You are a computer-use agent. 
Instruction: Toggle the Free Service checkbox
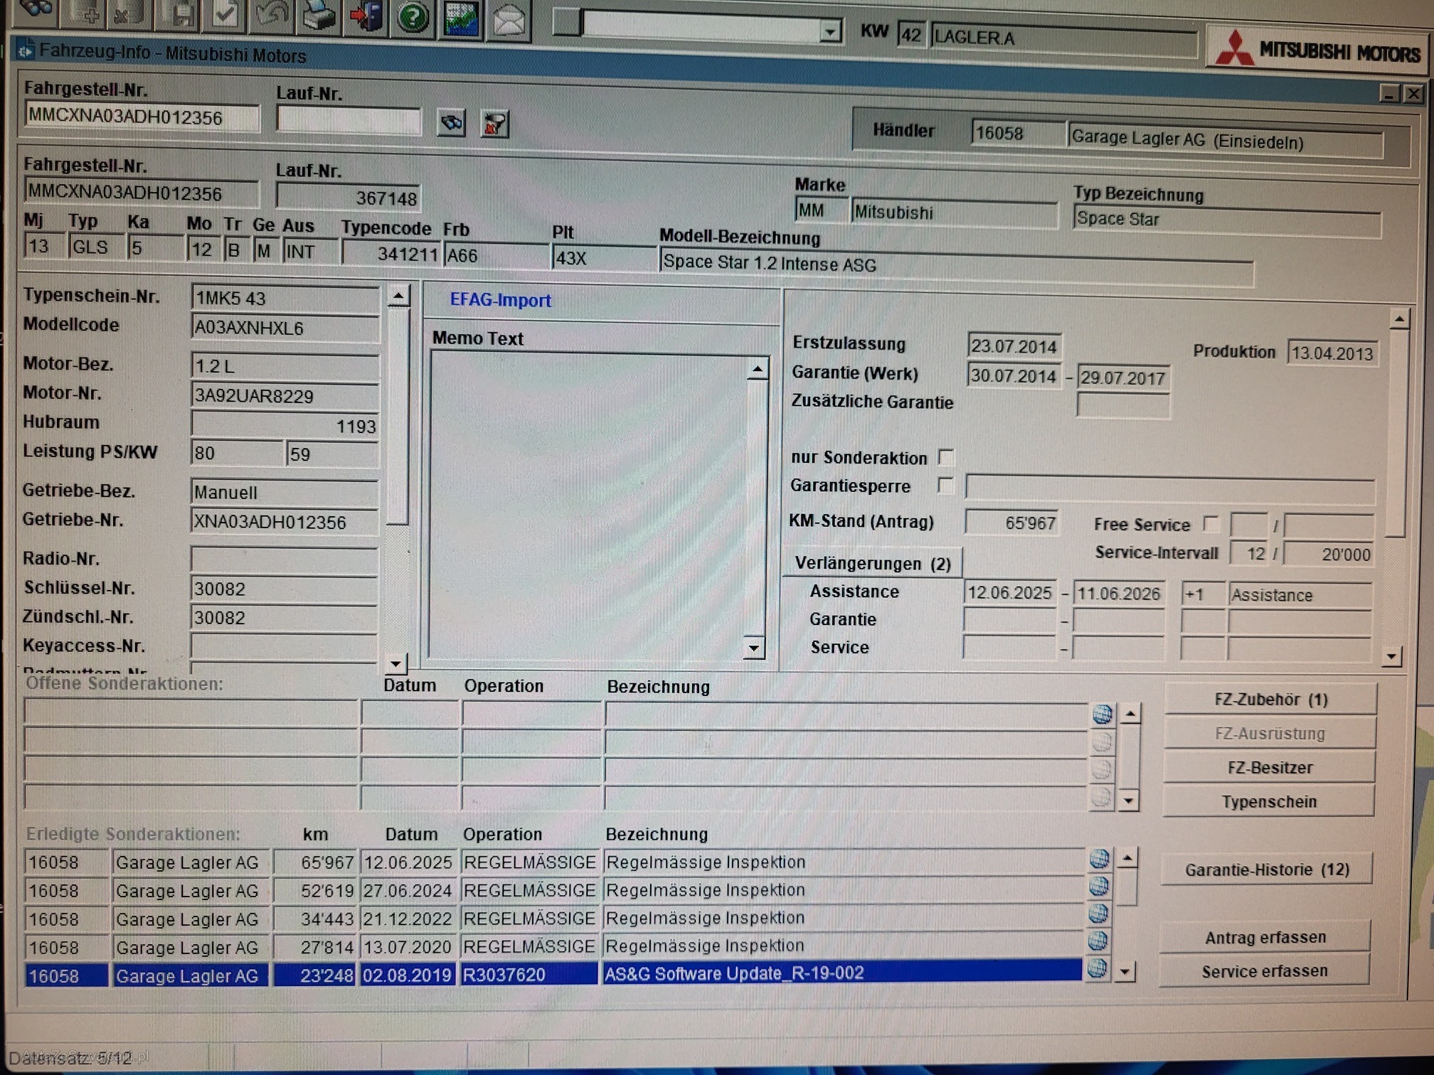coord(1210,523)
